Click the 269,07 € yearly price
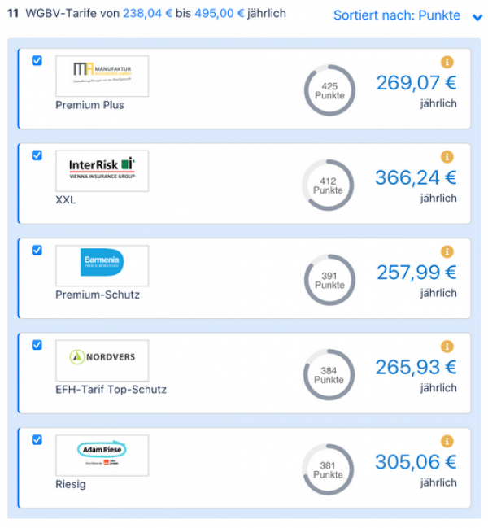The image size is (488, 528). click(416, 83)
